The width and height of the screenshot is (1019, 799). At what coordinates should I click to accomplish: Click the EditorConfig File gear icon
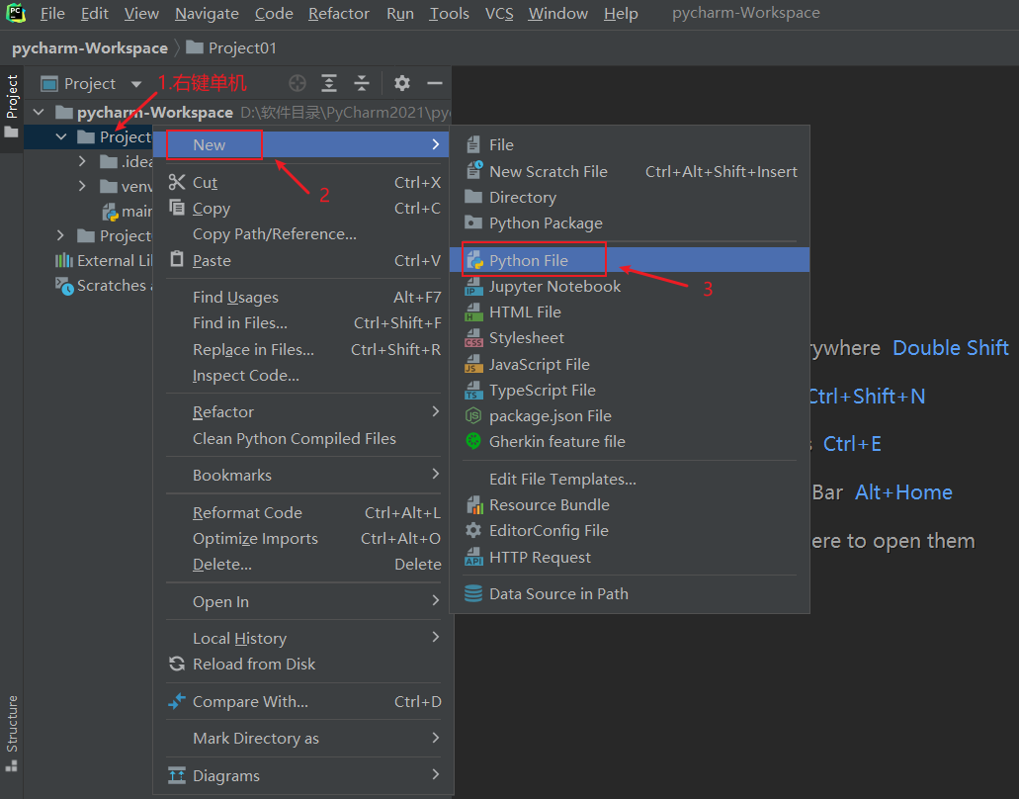point(473,530)
